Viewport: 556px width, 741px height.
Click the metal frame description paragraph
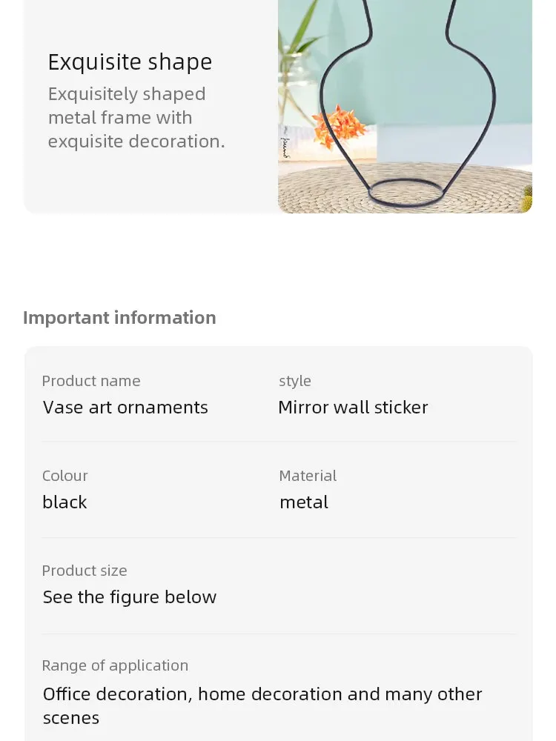(136, 117)
